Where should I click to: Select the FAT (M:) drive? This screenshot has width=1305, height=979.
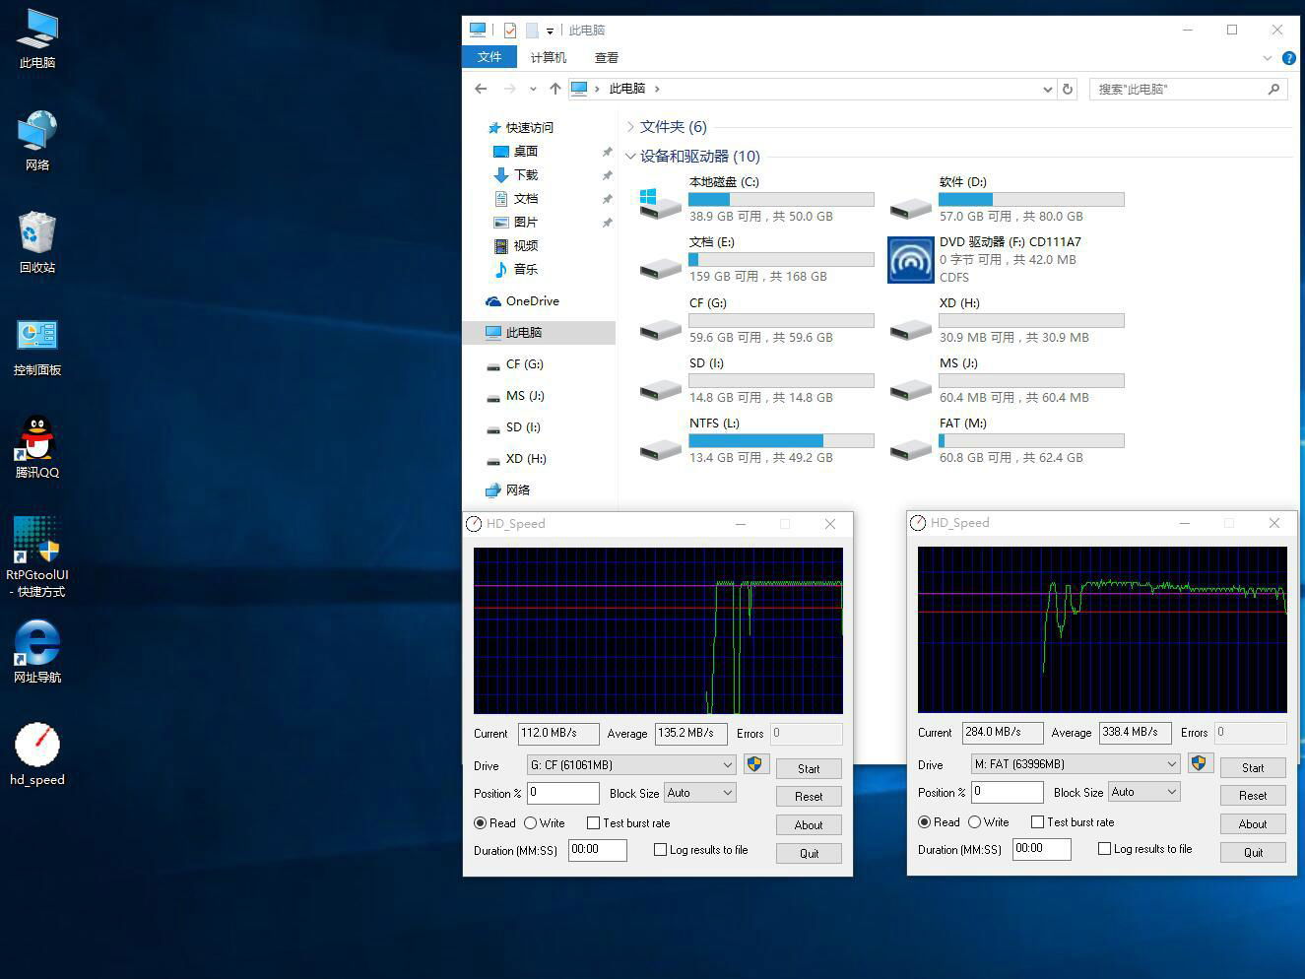coord(1007,440)
